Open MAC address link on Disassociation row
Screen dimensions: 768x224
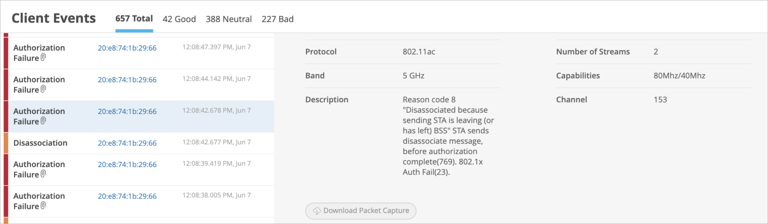[x=127, y=143]
